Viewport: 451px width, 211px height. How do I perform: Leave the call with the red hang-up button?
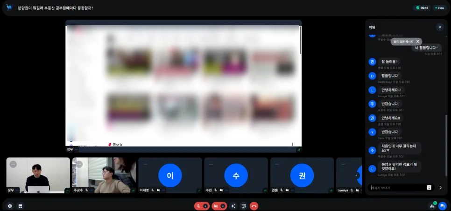pyautogui.click(x=254, y=206)
